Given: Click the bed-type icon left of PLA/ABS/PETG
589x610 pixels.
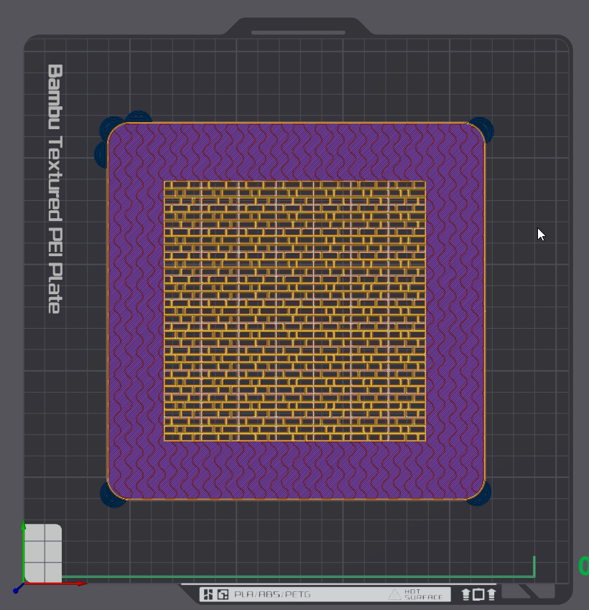Looking at the screenshot, I should 208,594.
